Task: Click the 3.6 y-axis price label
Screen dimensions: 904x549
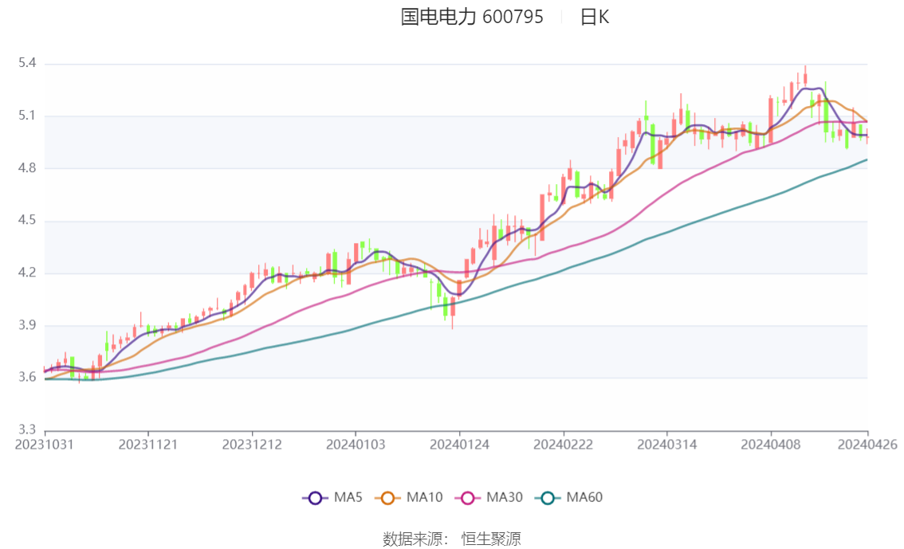Action: (x=27, y=378)
